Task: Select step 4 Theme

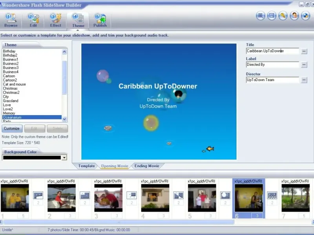Action: [78, 21]
